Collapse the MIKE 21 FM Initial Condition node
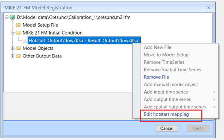This screenshot has width=224, height=140. (x=12, y=33)
